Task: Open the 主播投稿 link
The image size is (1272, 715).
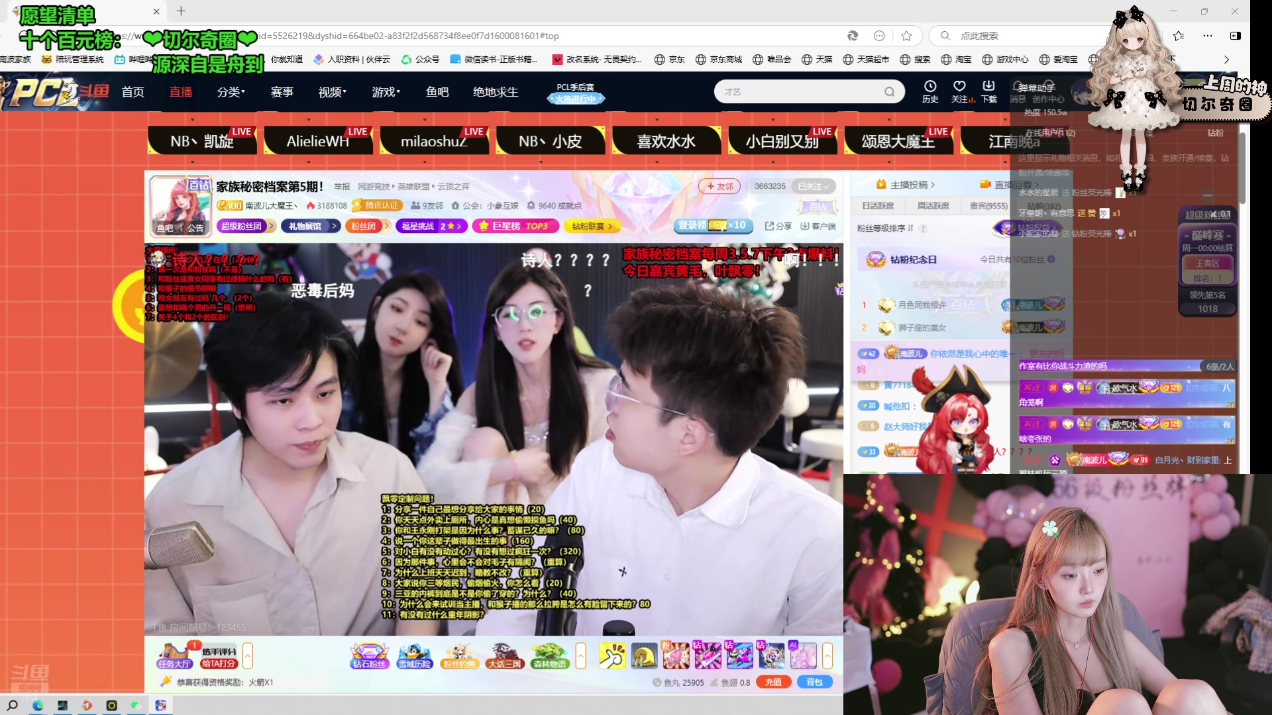Action: (905, 185)
